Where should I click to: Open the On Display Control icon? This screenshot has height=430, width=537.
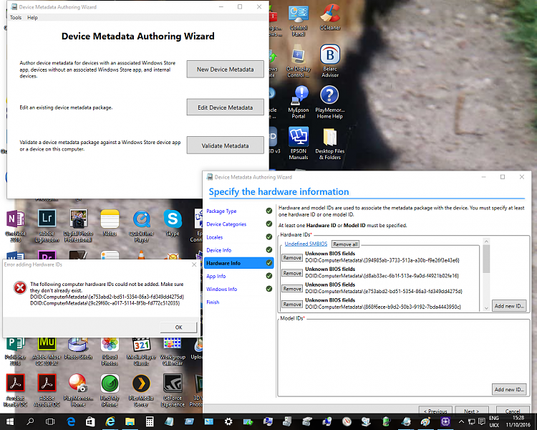click(299, 62)
